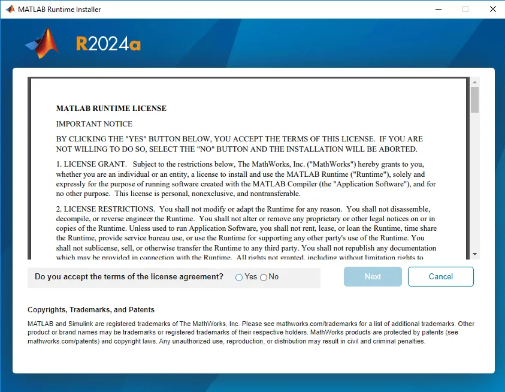Click the trademarks notice paragraph
Image resolution: width=505 pixels, height=392 pixels.
(x=251, y=333)
